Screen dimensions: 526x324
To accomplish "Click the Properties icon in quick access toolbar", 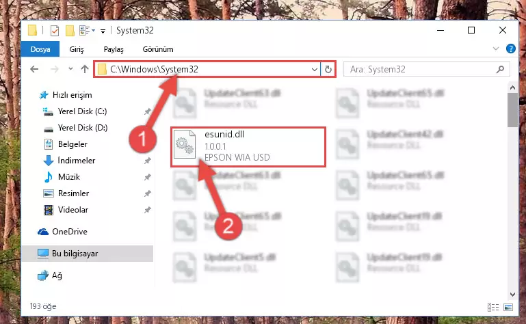I will tap(54, 31).
